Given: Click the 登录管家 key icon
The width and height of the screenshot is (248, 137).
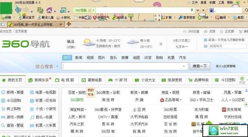Looking at the screenshot, I should click(180, 18).
